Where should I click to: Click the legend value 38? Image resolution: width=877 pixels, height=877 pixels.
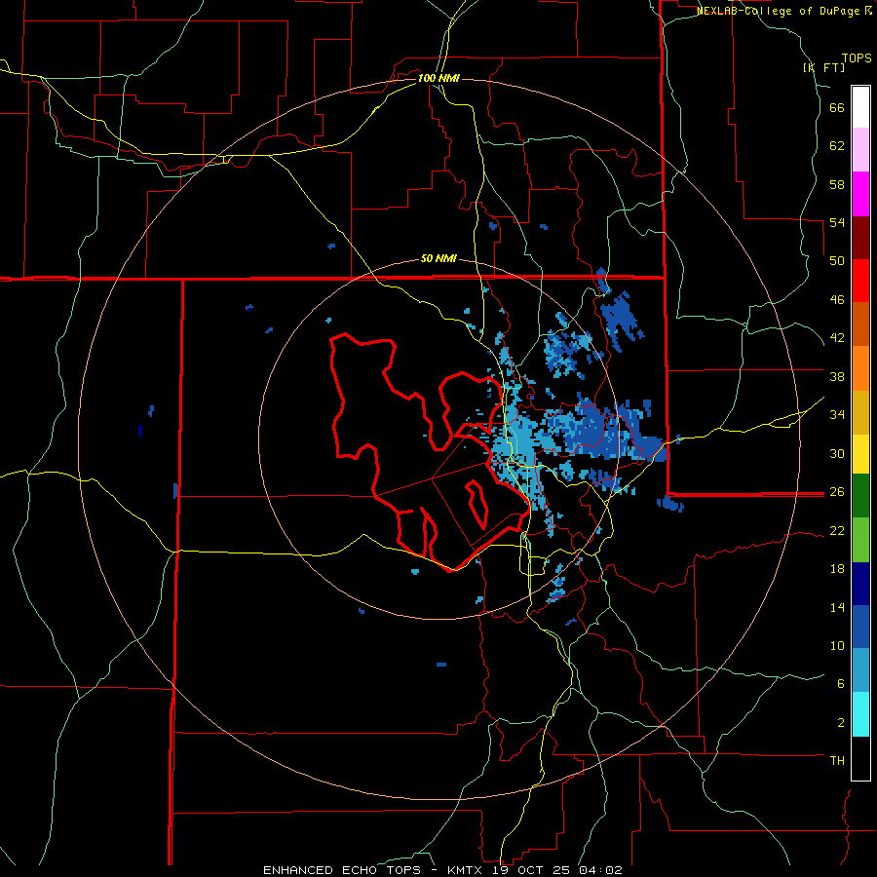837,376
